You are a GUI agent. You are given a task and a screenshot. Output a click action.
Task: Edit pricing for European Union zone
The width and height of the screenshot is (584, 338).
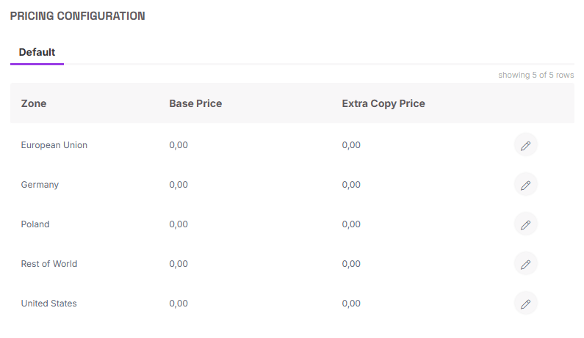point(525,145)
